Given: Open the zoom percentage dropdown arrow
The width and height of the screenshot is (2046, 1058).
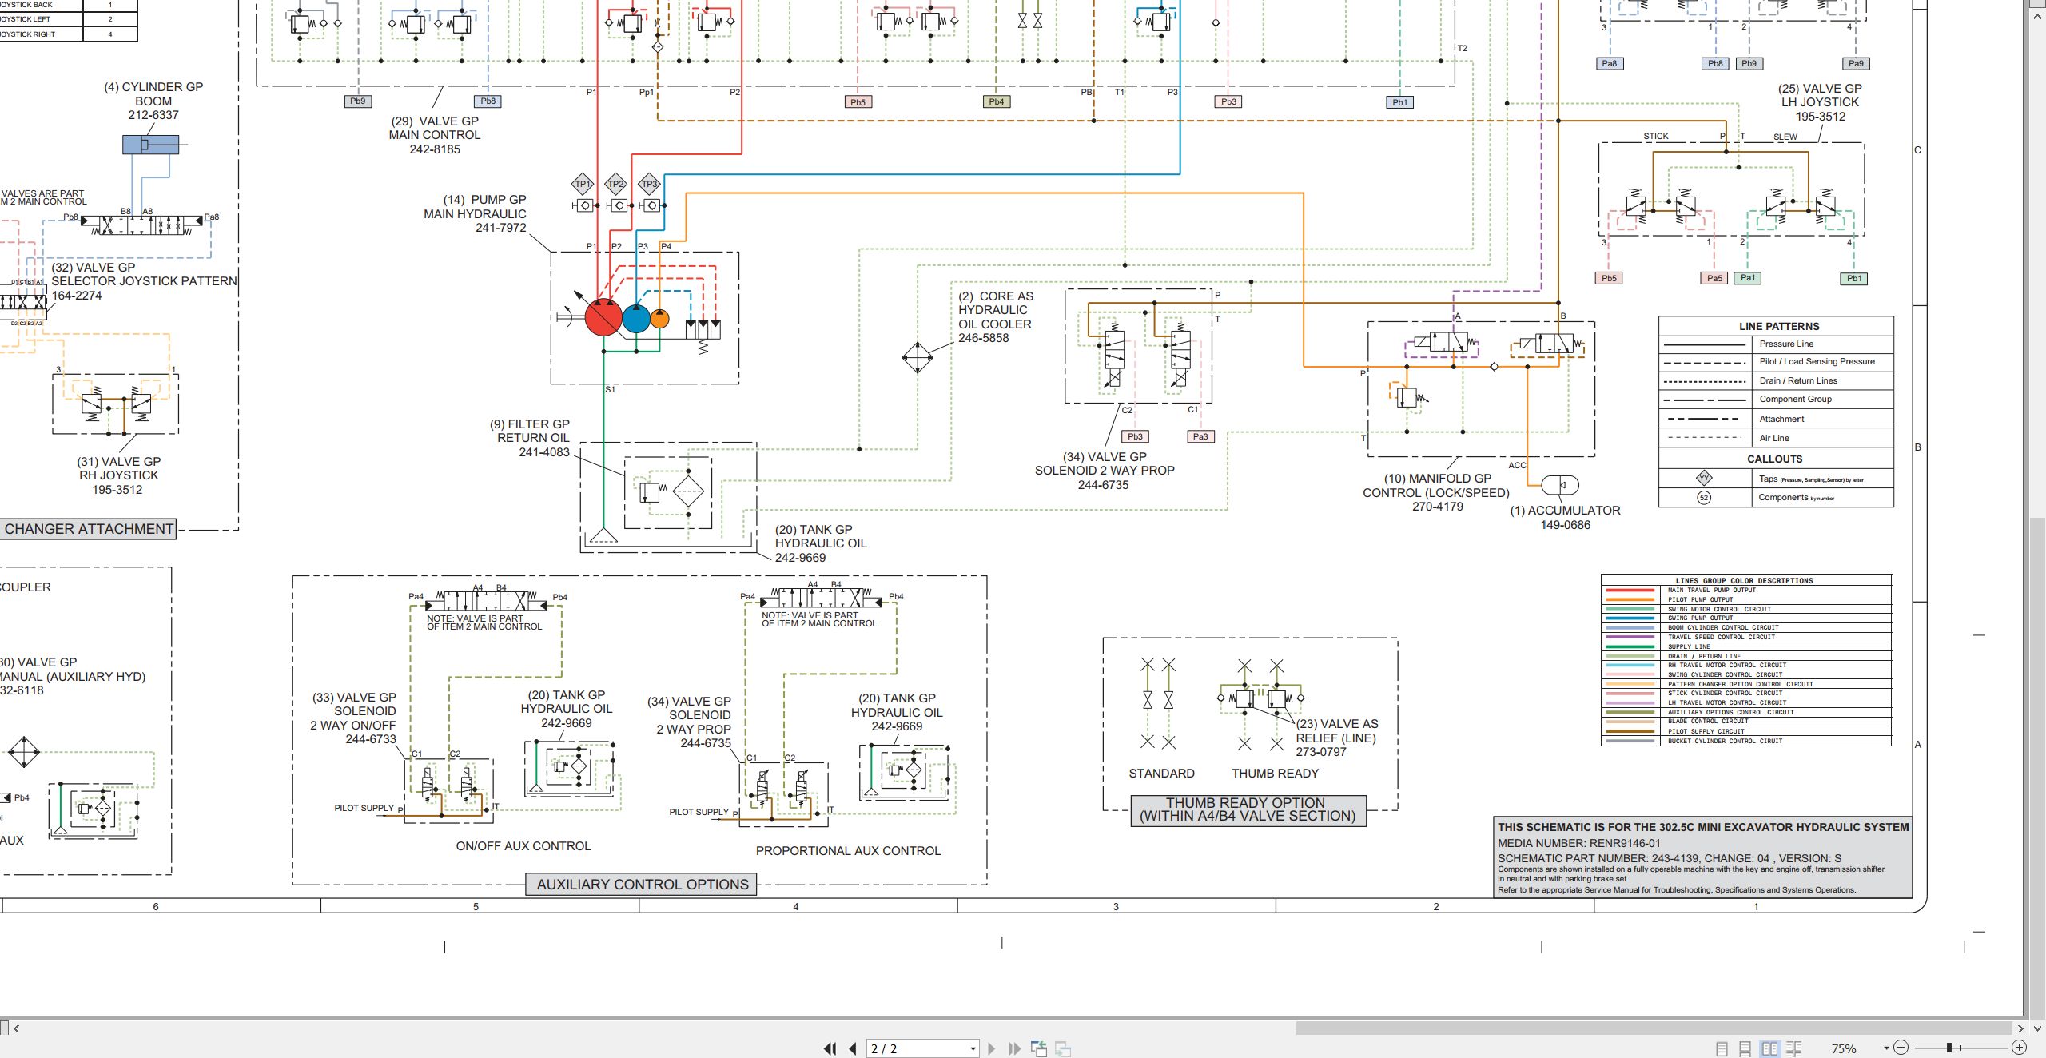Looking at the screenshot, I should [x=1886, y=1048].
